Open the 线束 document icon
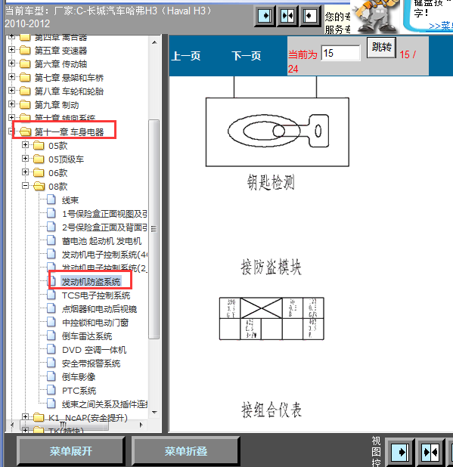 (51, 199)
